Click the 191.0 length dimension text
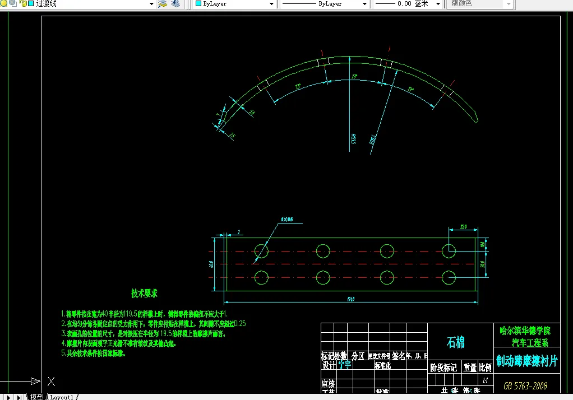573x400 pixels. tap(351, 299)
